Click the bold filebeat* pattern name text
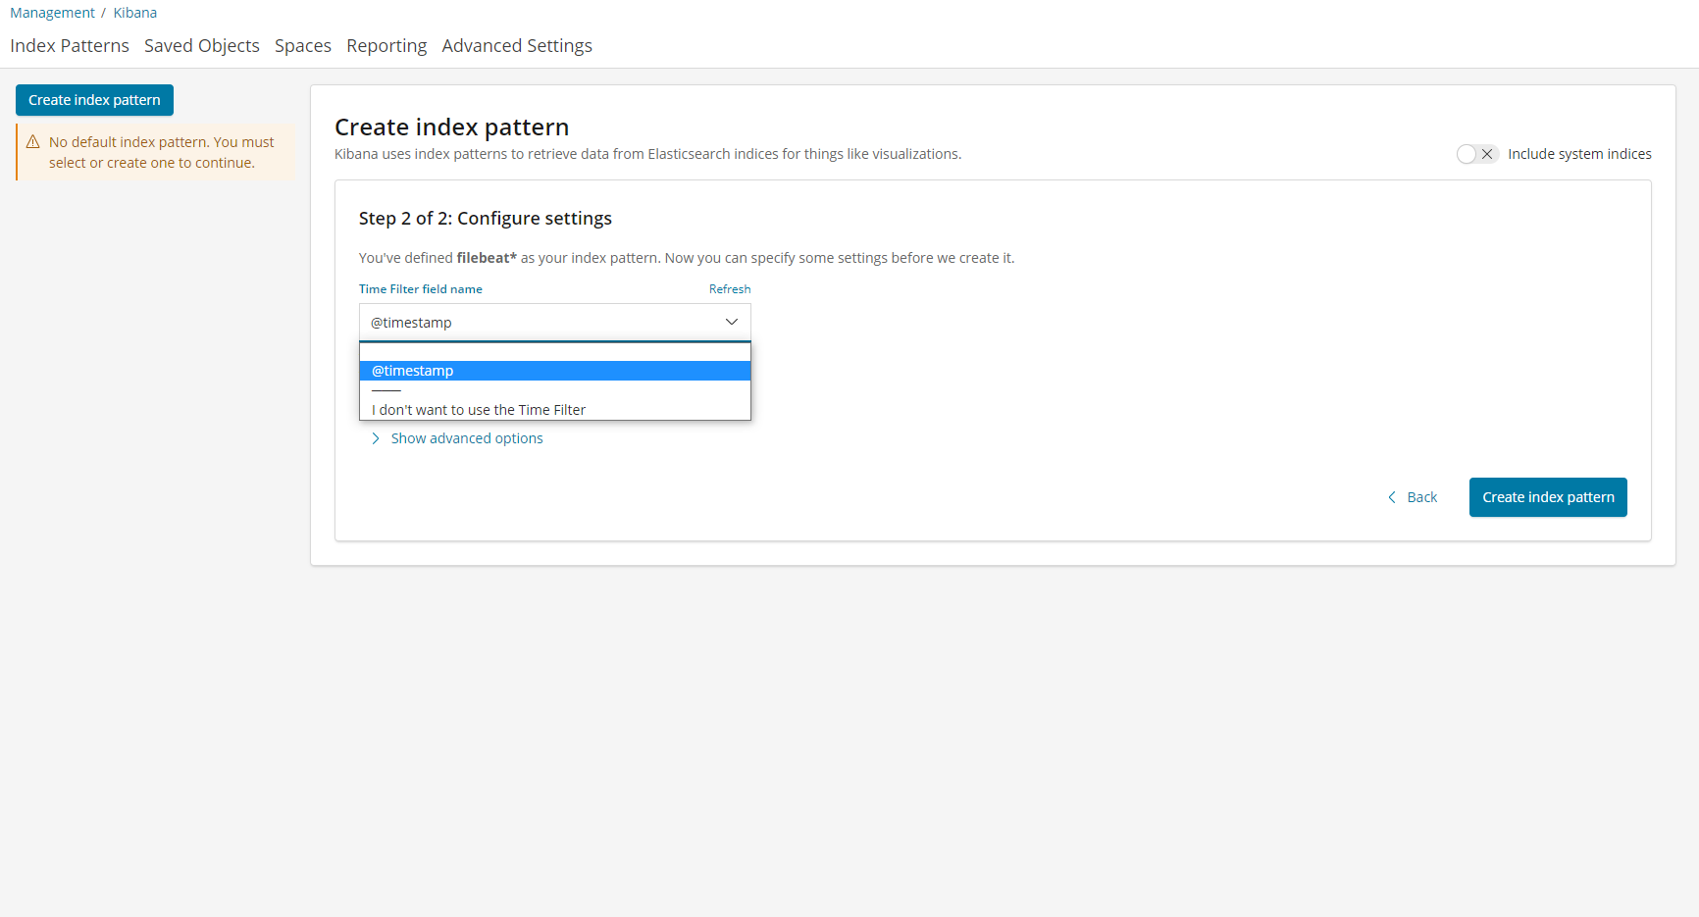Screen dimensions: 1699x917 point(487,258)
